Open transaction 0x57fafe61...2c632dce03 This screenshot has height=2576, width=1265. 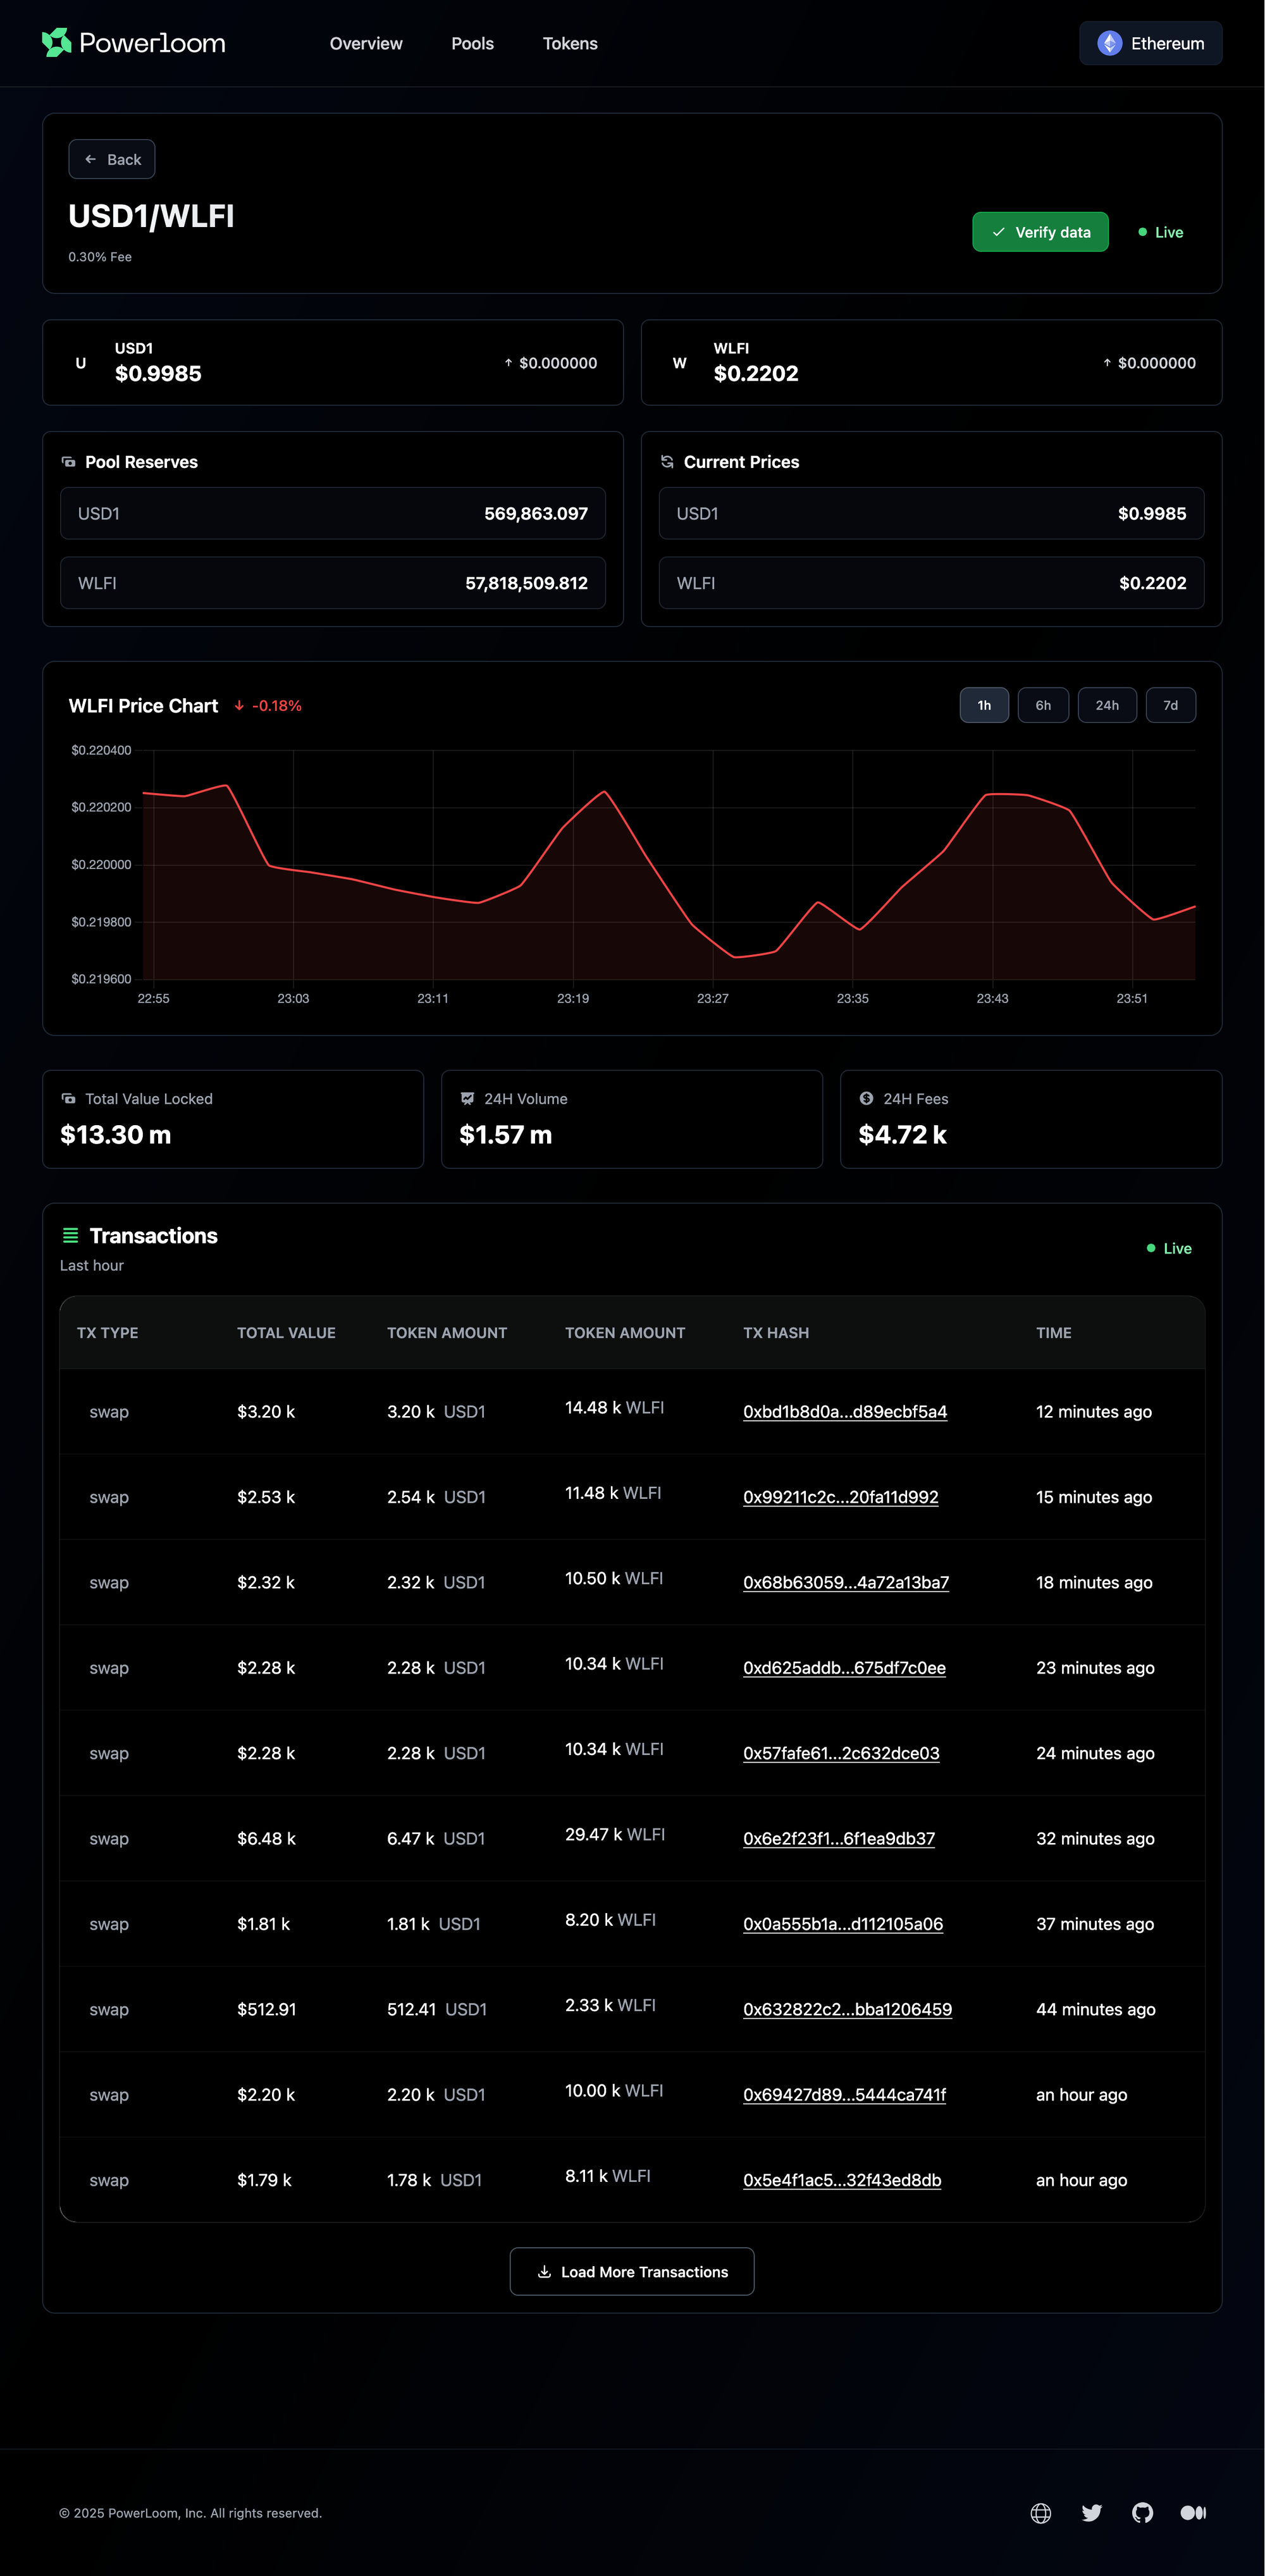click(841, 1753)
